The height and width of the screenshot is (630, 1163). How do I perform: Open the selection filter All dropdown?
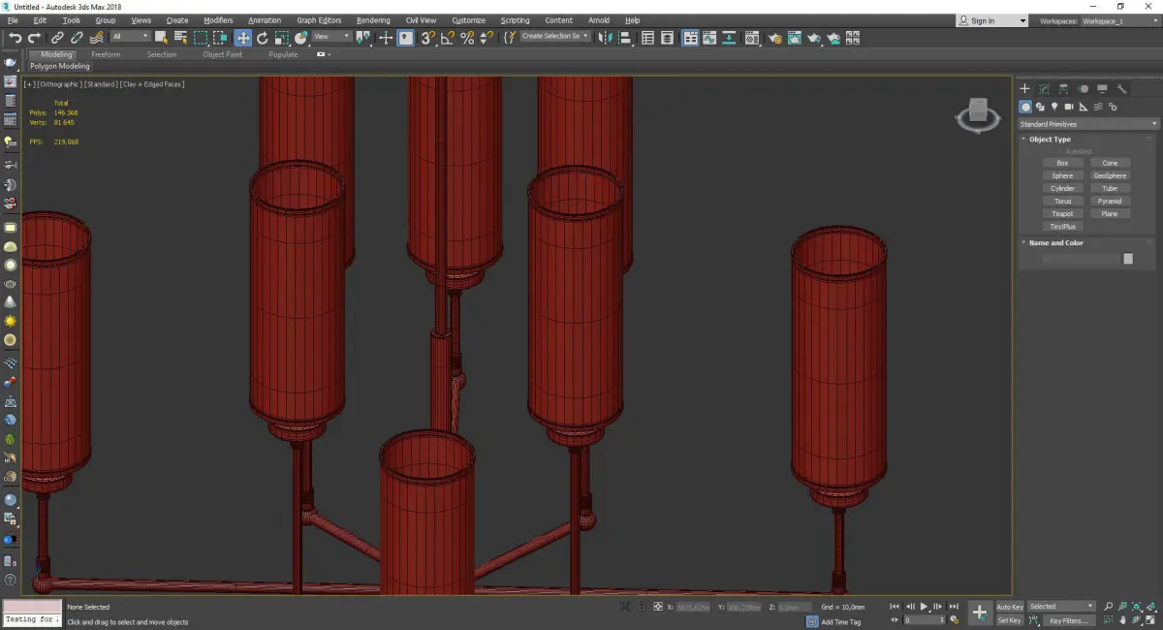pyautogui.click(x=130, y=37)
